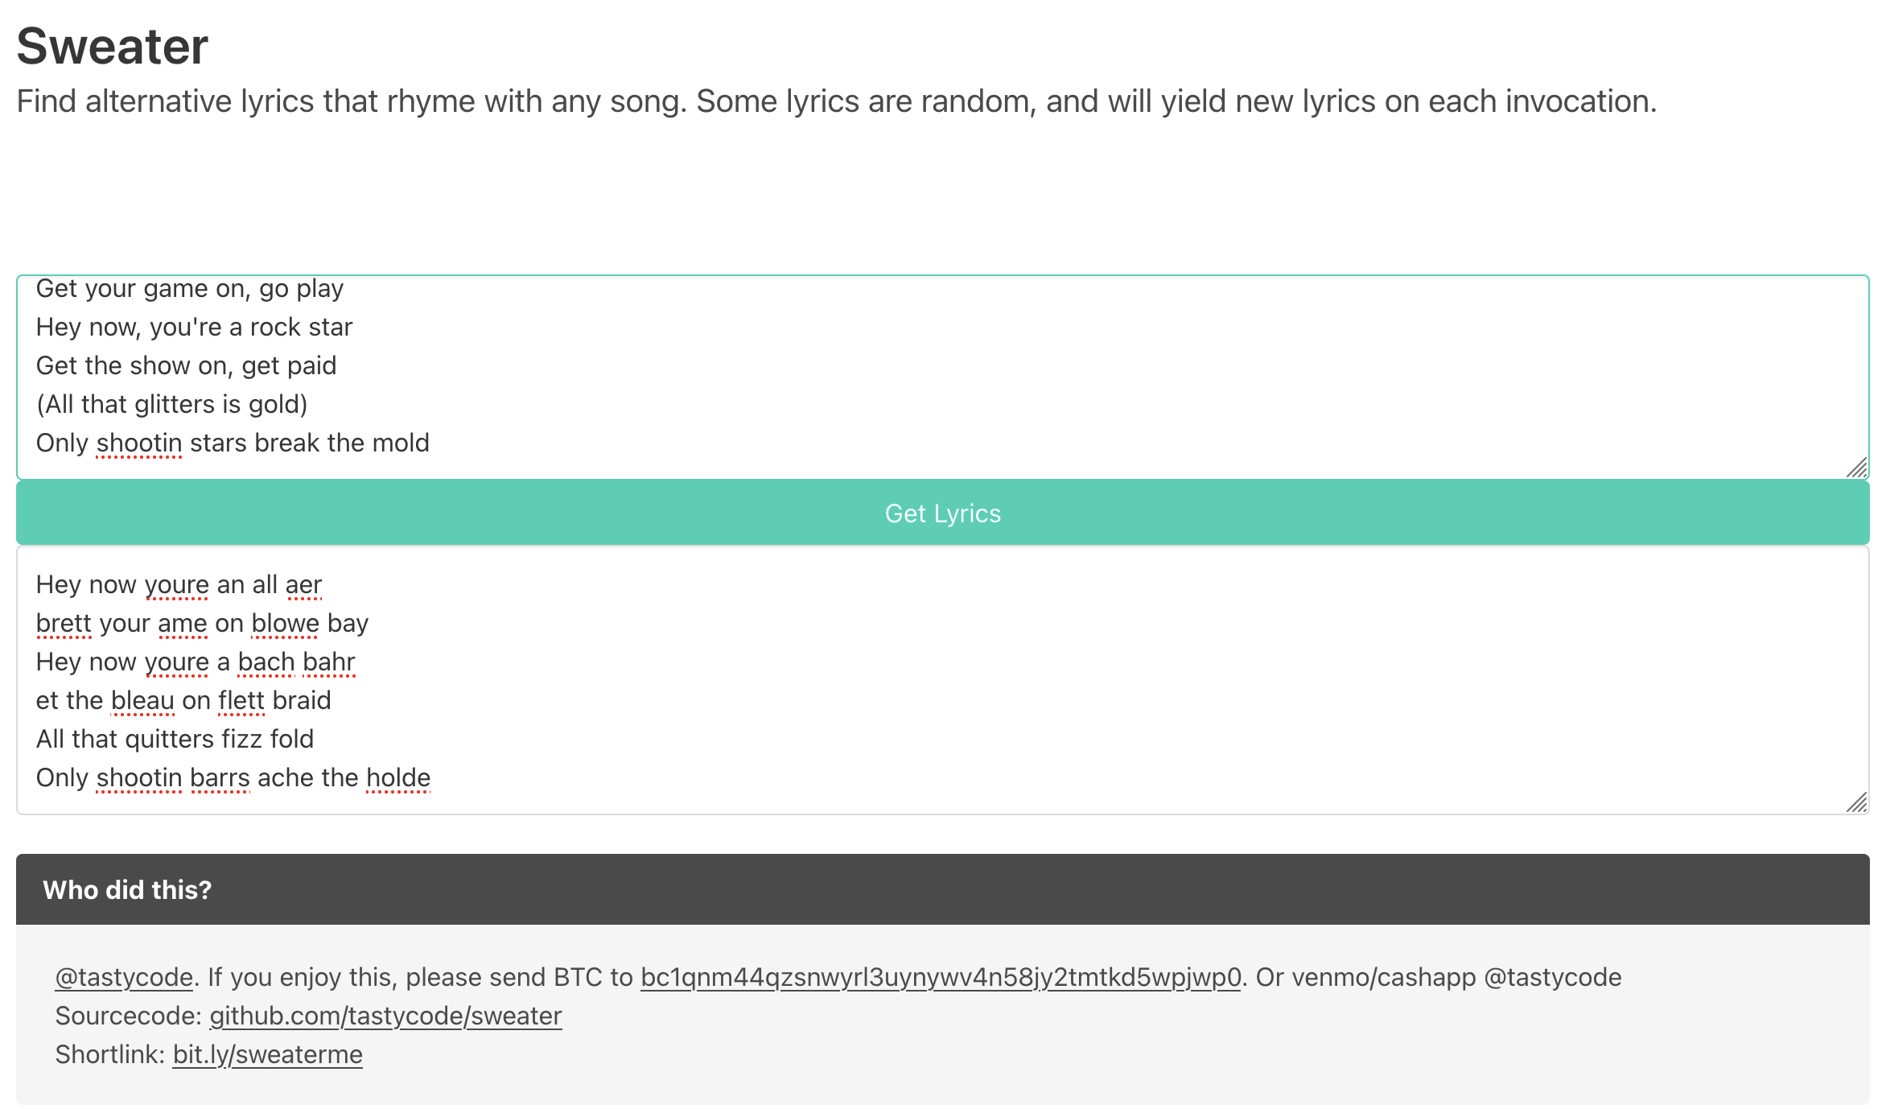The height and width of the screenshot is (1109, 1886).
Task: Grab the input lyrics textarea resize handle
Action: point(1856,468)
